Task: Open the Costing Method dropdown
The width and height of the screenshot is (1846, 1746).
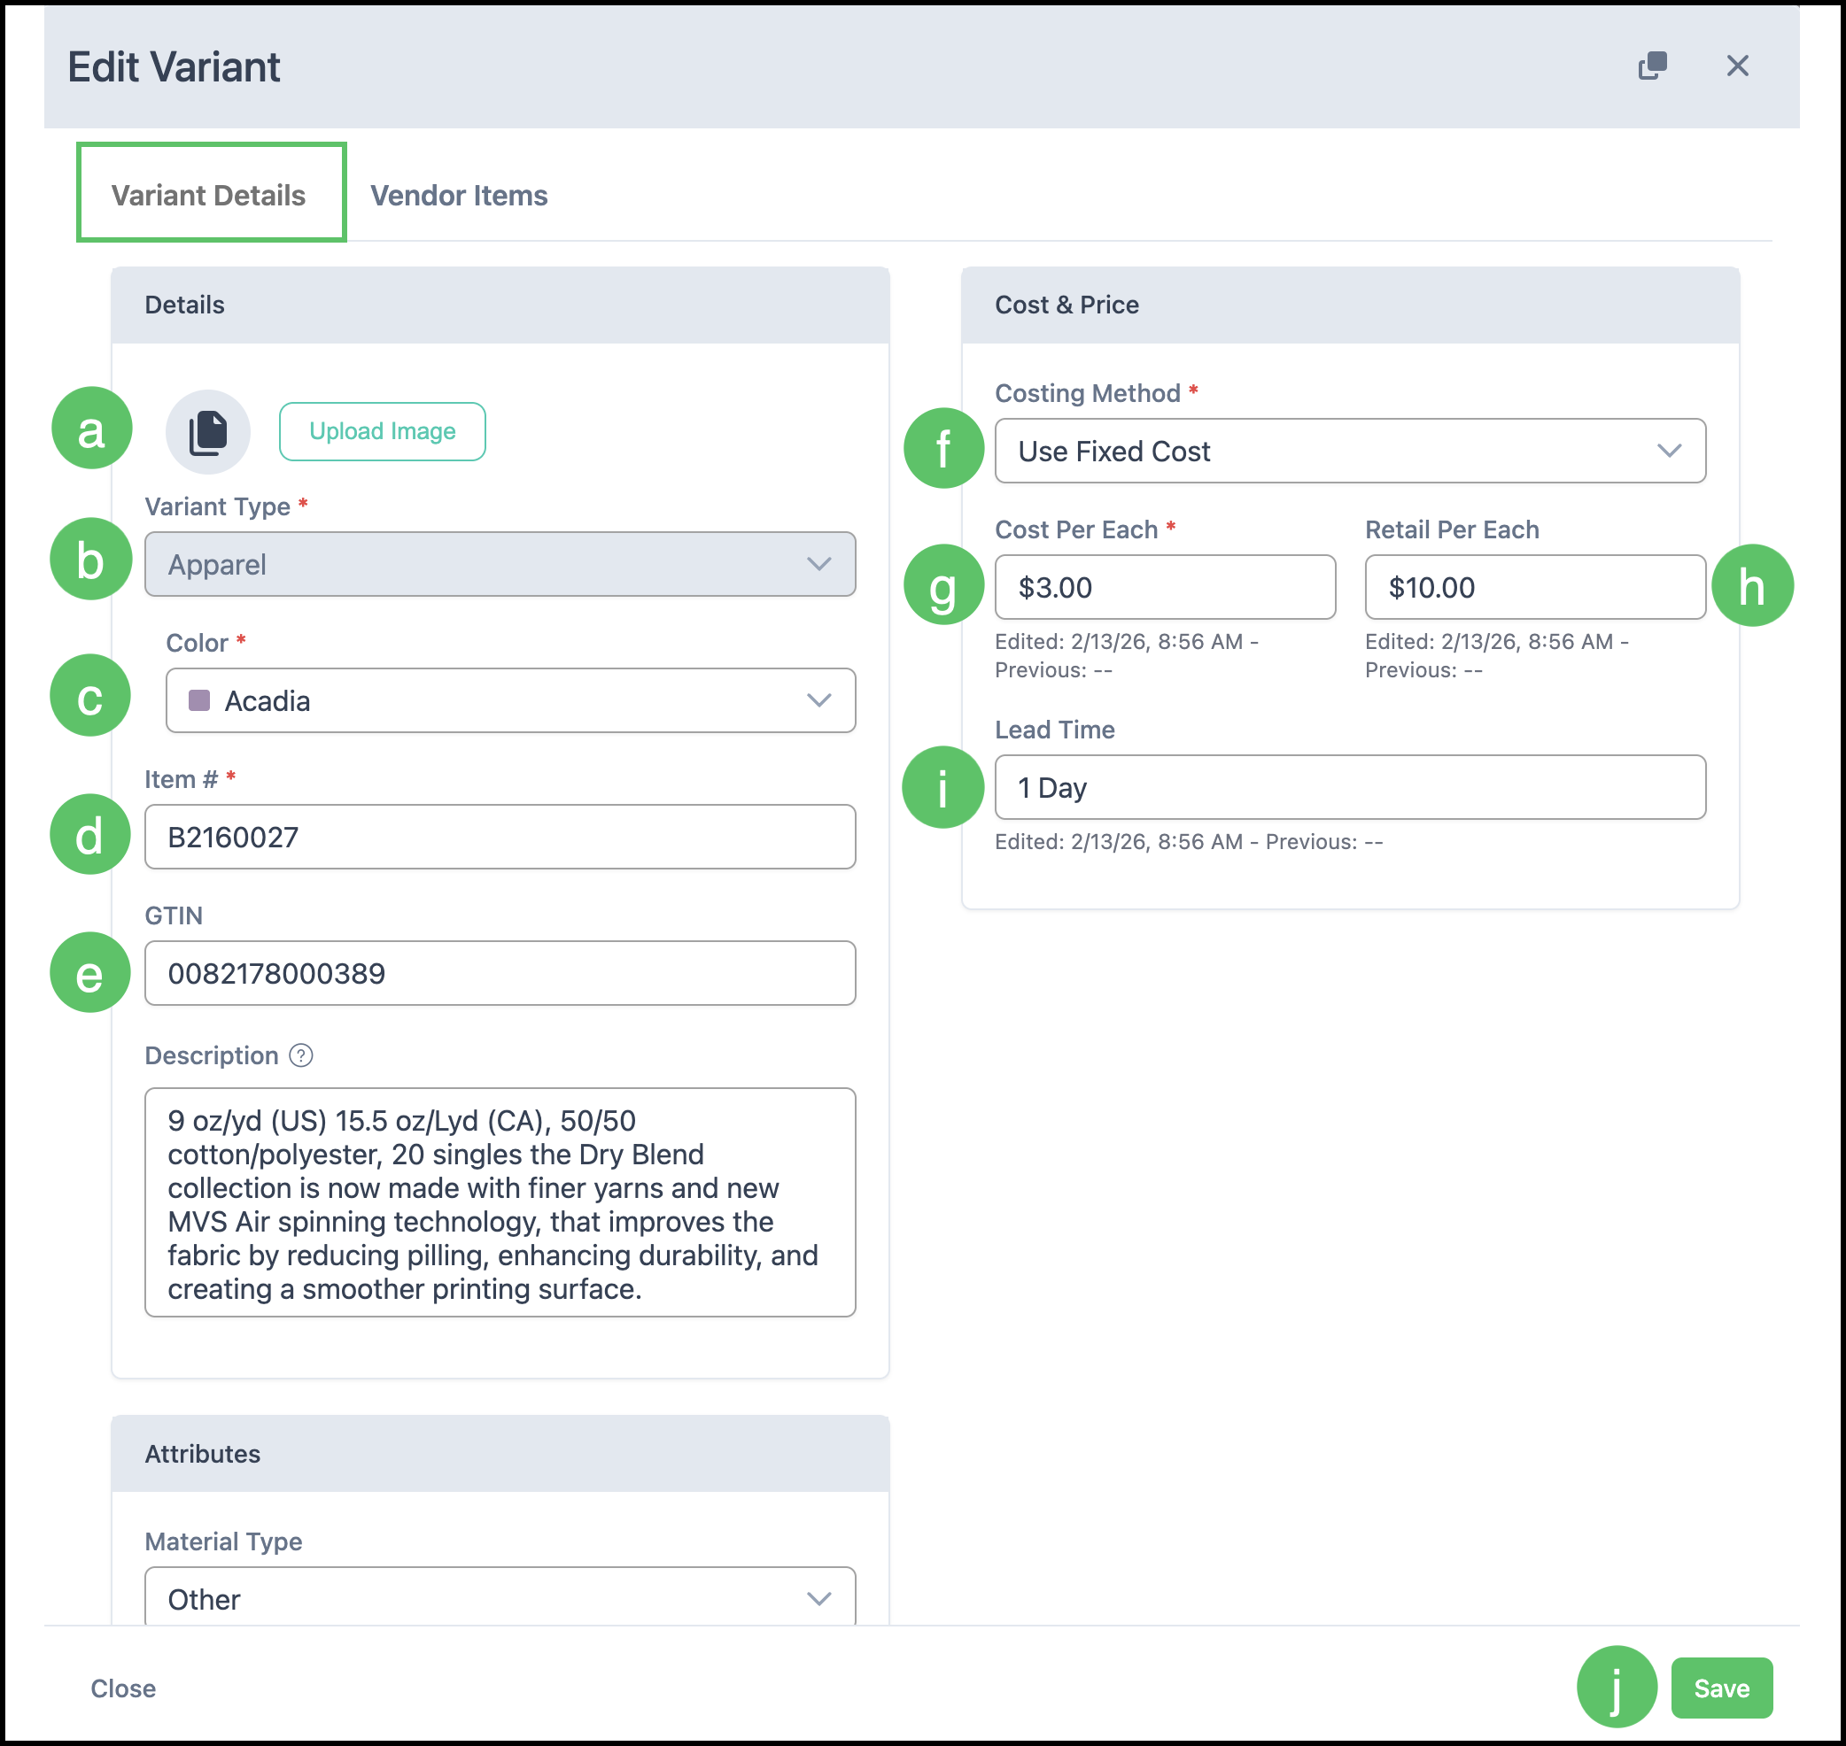Action: (x=1350, y=452)
